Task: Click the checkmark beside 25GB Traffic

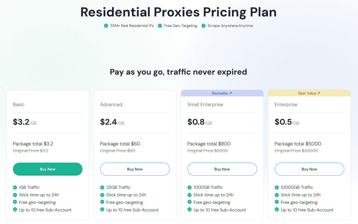Action: coord(102,187)
